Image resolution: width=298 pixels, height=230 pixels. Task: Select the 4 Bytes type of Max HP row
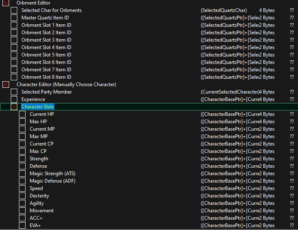click(267, 122)
